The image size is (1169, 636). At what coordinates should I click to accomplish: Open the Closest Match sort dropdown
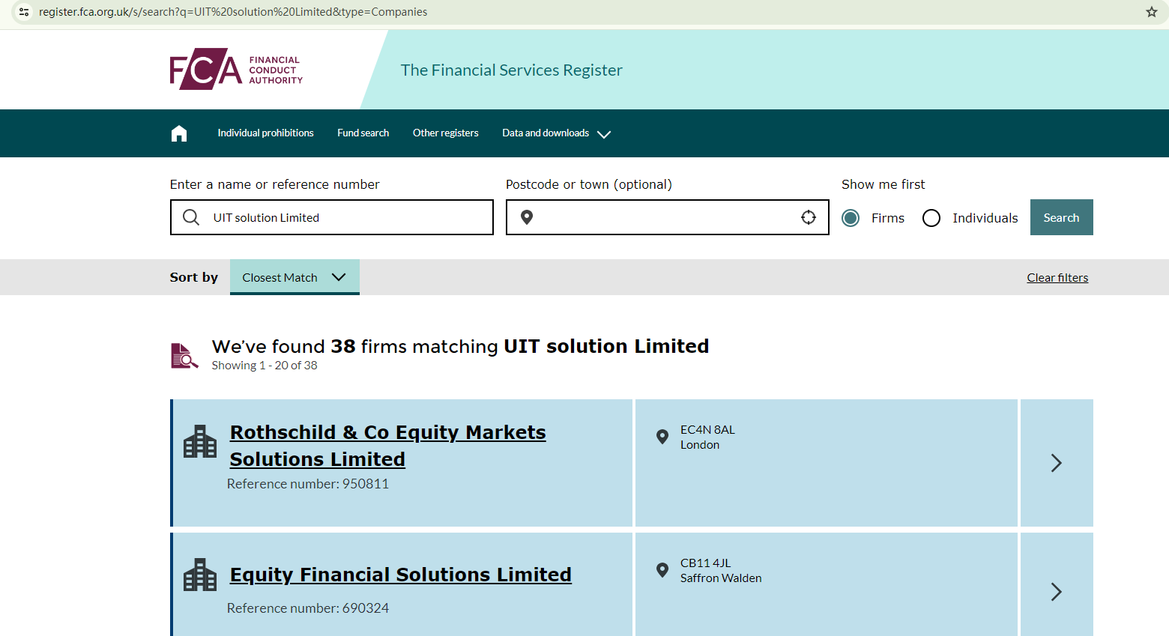[x=294, y=277]
